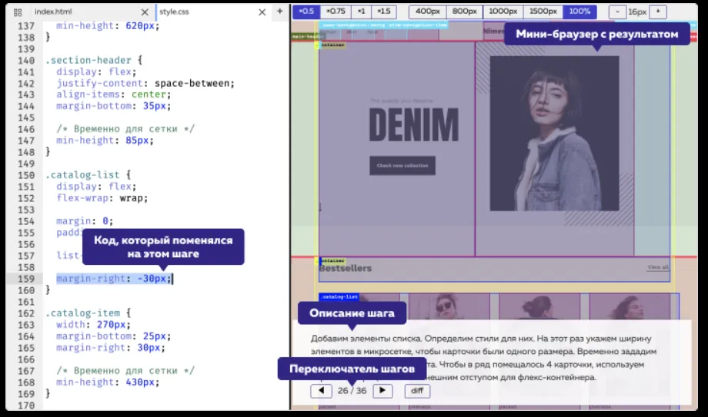Set preview zoom to ×1.5
708x417 pixels.
pos(383,12)
